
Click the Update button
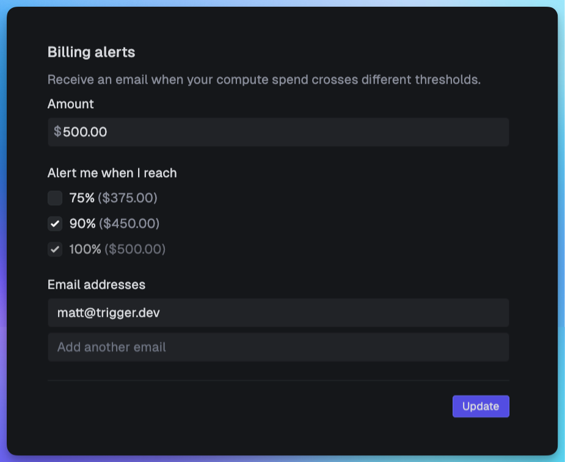[481, 406]
